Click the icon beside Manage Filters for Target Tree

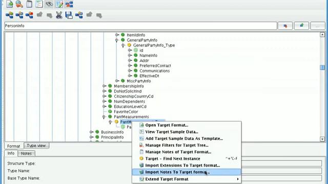pyautogui.click(x=141, y=145)
